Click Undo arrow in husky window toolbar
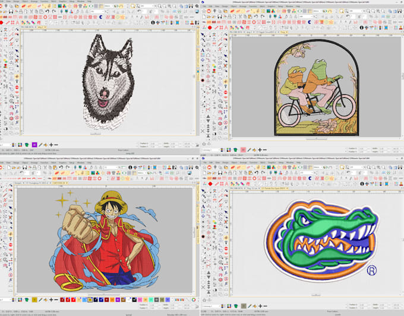The width and height of the screenshot is (404, 316). 48,12
